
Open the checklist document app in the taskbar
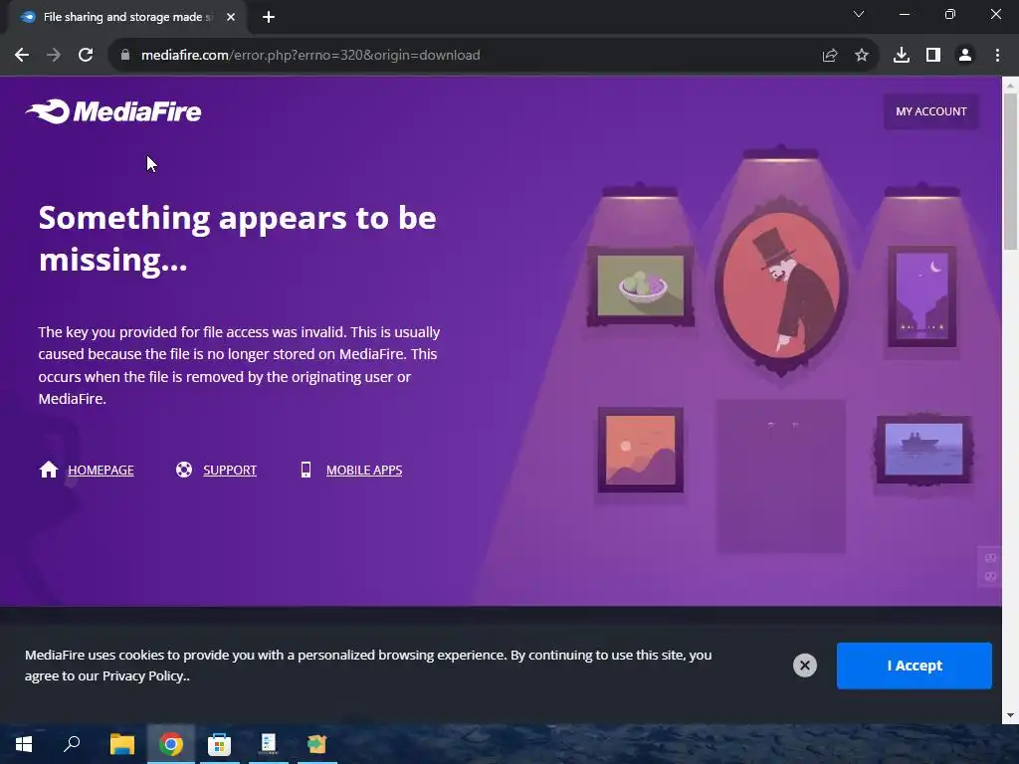[x=269, y=744]
